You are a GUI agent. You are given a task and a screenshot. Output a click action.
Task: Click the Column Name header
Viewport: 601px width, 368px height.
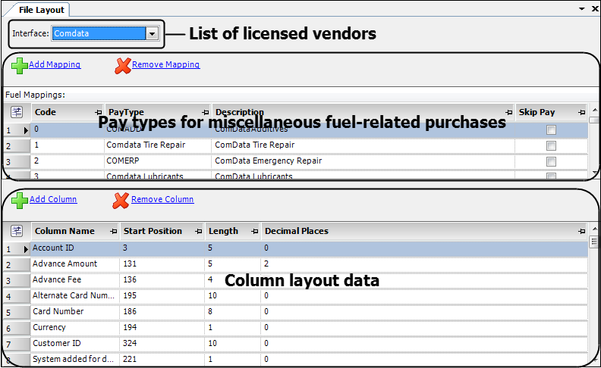tap(68, 231)
